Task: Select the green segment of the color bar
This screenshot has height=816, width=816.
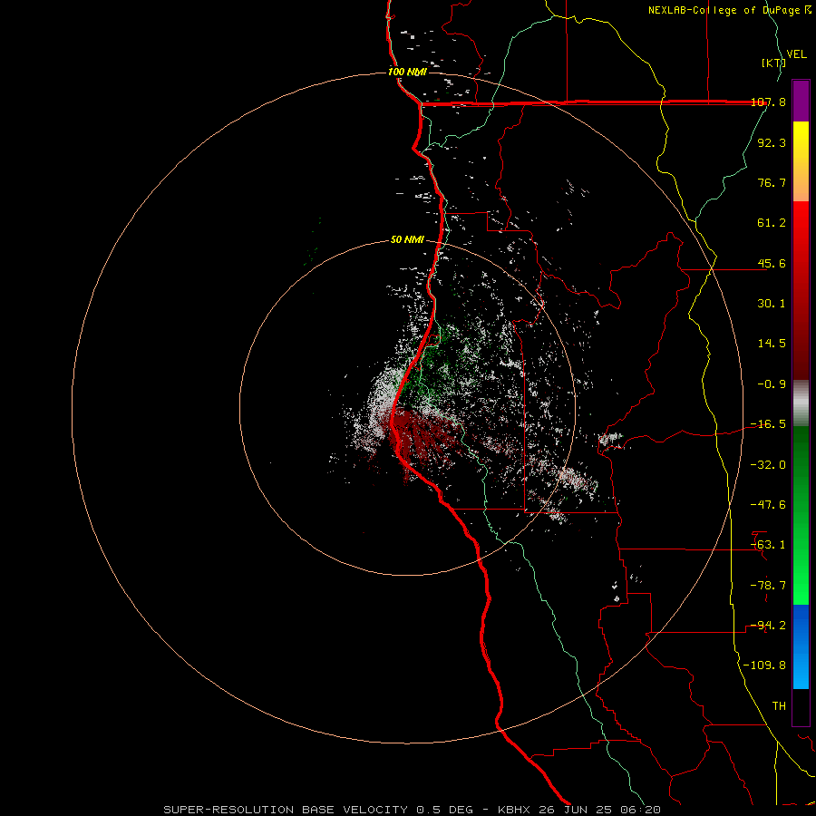Action: pos(801,515)
